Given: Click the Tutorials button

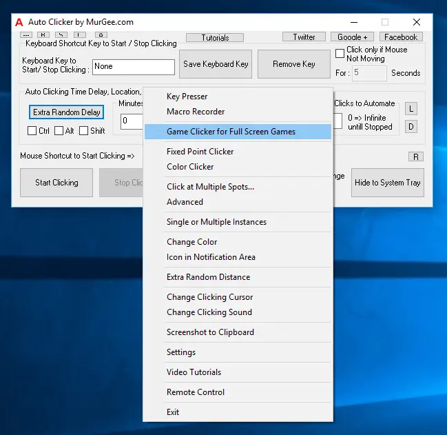Looking at the screenshot, I should (x=216, y=38).
